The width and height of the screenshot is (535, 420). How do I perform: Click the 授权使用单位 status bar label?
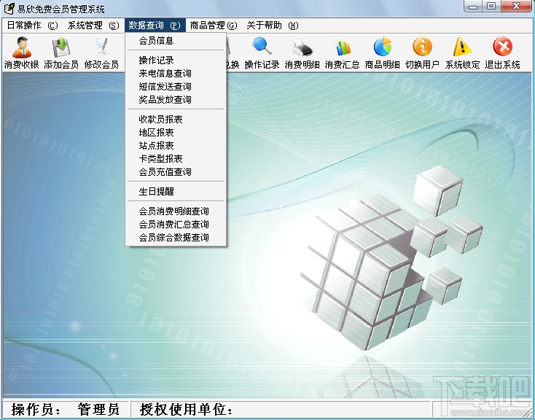point(186,409)
